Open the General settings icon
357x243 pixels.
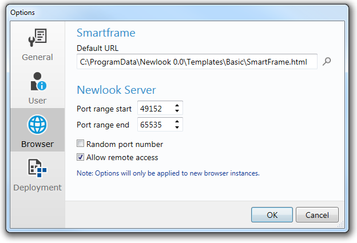pyautogui.click(x=38, y=38)
